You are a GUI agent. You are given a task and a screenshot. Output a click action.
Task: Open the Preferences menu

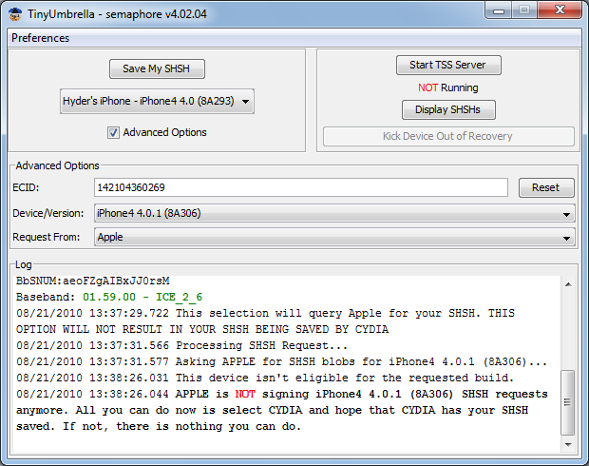coord(40,38)
